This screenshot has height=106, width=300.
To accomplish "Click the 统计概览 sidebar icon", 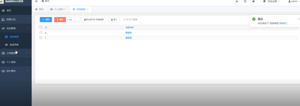I will 3,71.
